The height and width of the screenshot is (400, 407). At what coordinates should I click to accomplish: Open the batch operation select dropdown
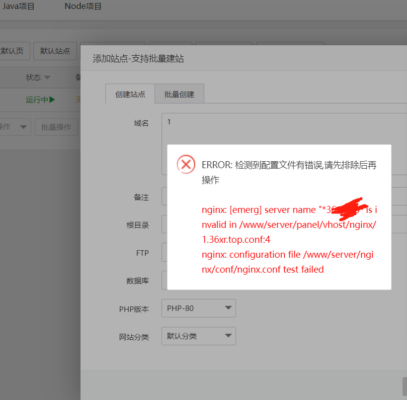pyautogui.click(x=14, y=127)
